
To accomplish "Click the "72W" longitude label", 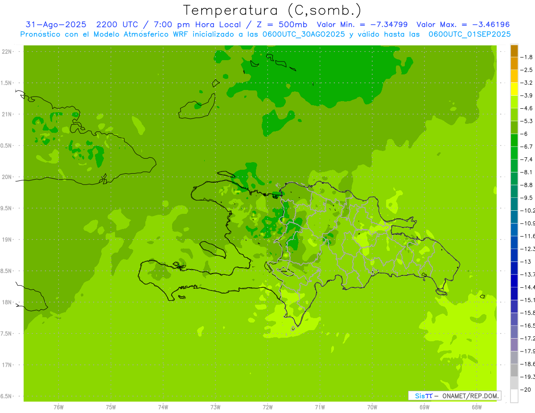I will click(267, 407).
